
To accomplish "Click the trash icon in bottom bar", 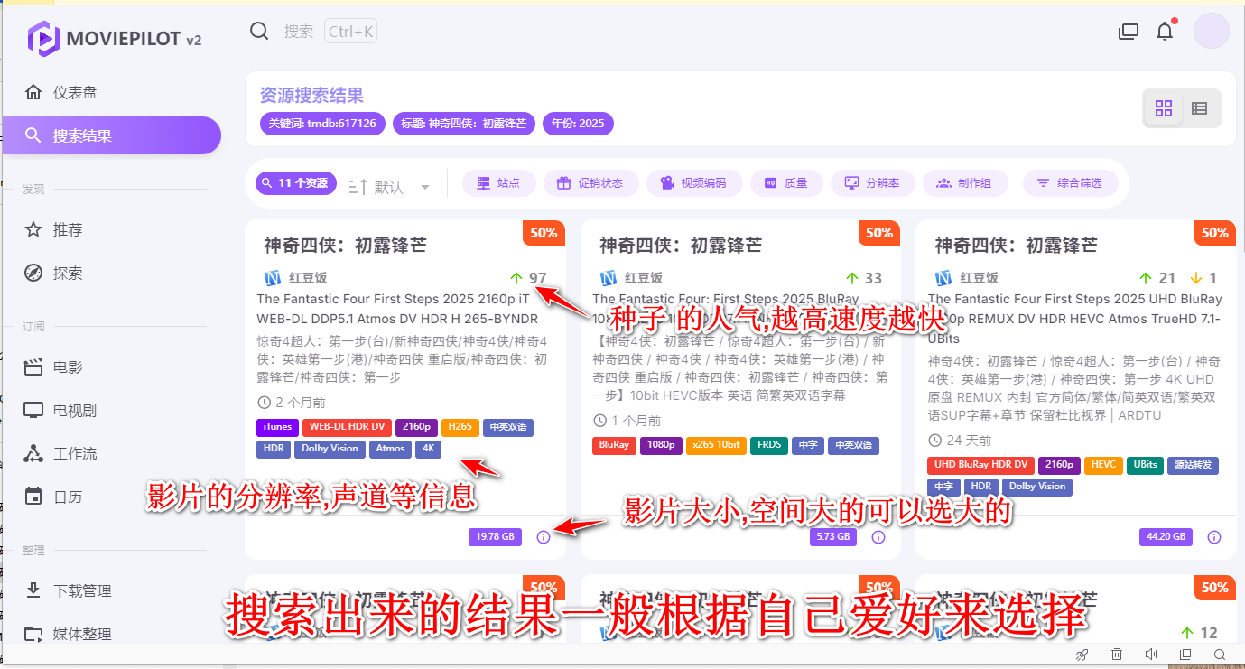I will pyautogui.click(x=1117, y=654).
